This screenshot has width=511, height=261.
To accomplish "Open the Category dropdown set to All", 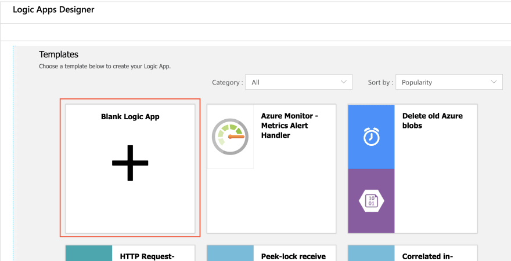I will point(298,82).
